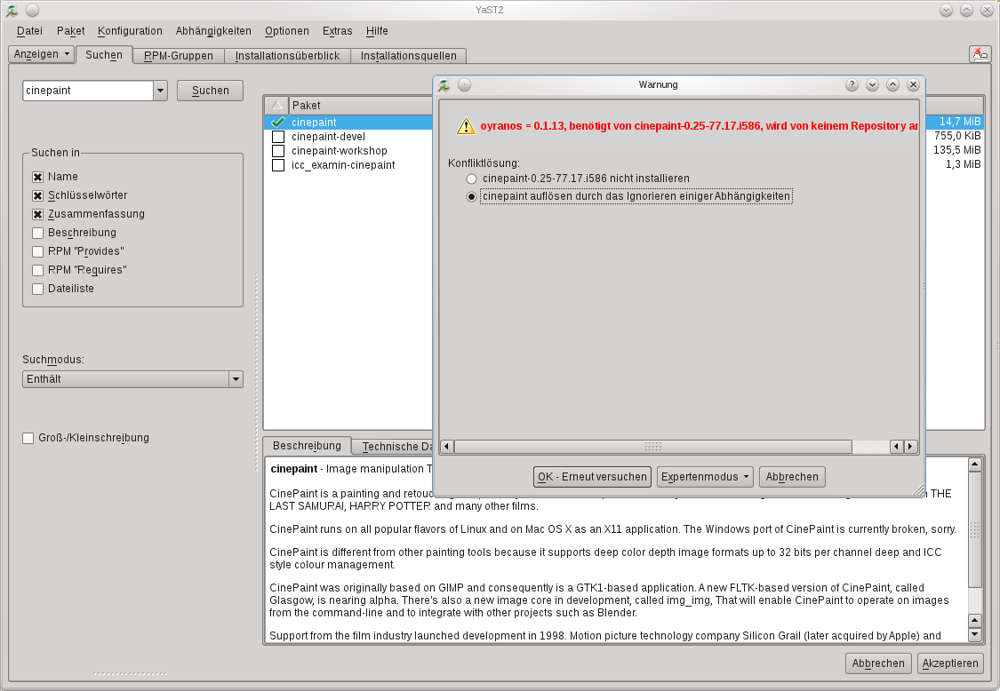Viewport: 1000px width, 691px height.
Task: Select the cinepaint-workshop package name
Action: pos(340,150)
